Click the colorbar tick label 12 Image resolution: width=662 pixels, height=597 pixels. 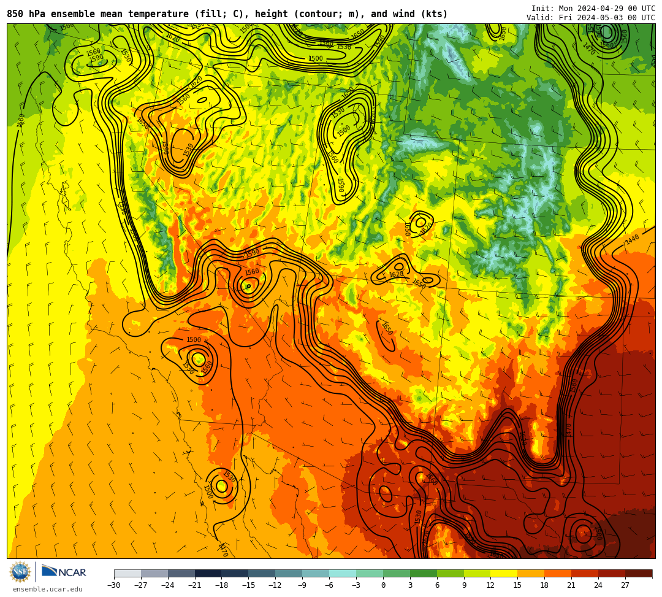click(490, 585)
